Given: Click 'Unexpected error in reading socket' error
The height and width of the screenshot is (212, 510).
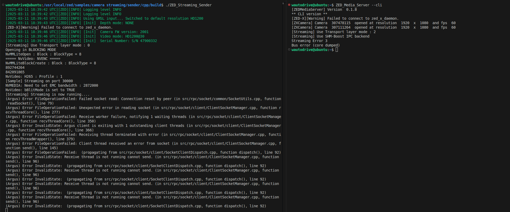Looking at the screenshot, I should pyautogui.click(x=115, y=108).
